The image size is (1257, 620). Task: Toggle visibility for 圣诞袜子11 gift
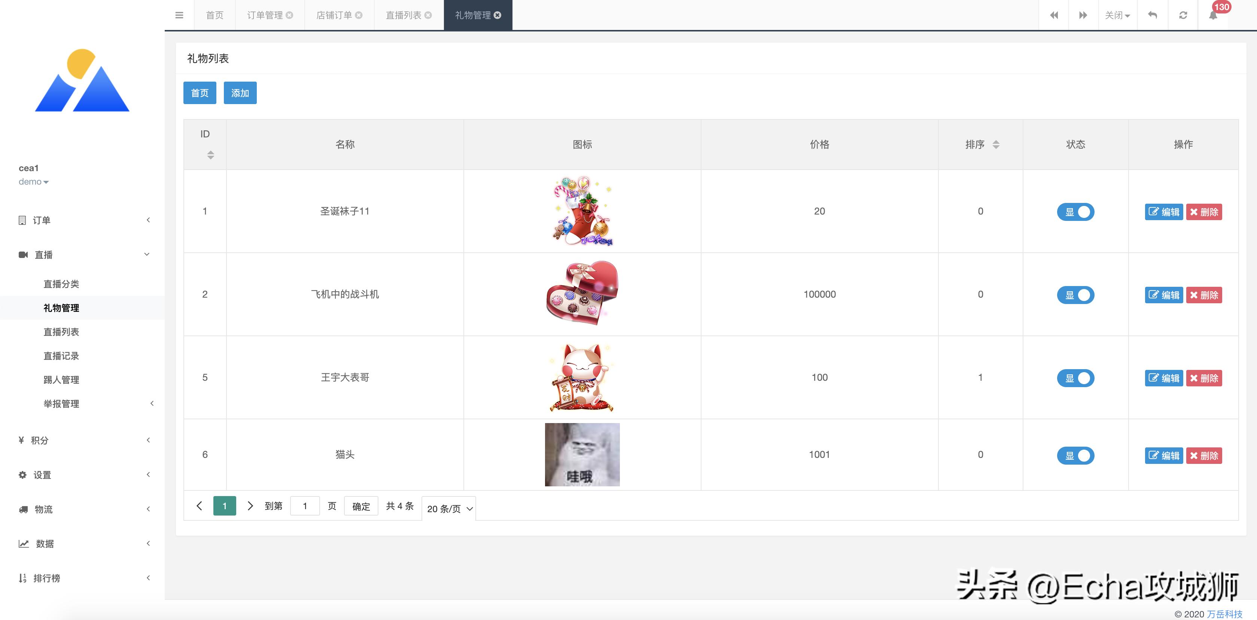1075,212
